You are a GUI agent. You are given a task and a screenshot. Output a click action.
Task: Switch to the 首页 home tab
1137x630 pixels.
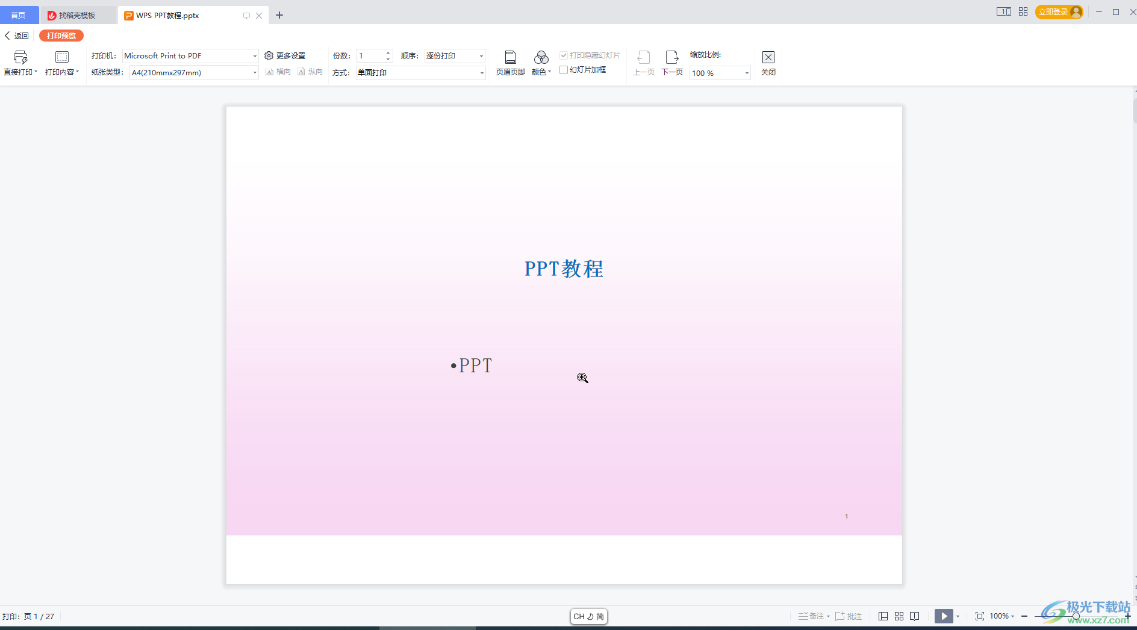click(x=19, y=15)
